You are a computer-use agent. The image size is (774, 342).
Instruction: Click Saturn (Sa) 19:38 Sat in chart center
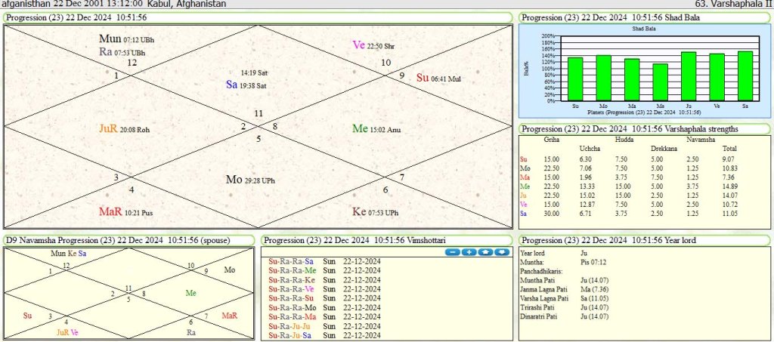pos(246,85)
